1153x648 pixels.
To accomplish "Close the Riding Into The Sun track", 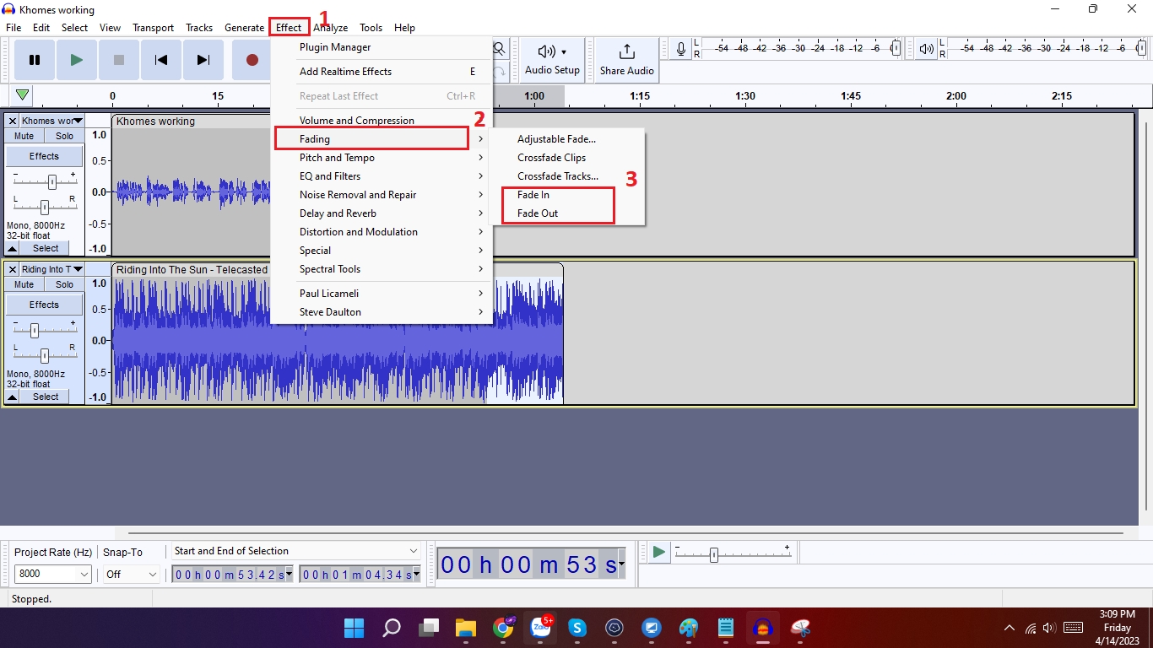I will click(13, 270).
